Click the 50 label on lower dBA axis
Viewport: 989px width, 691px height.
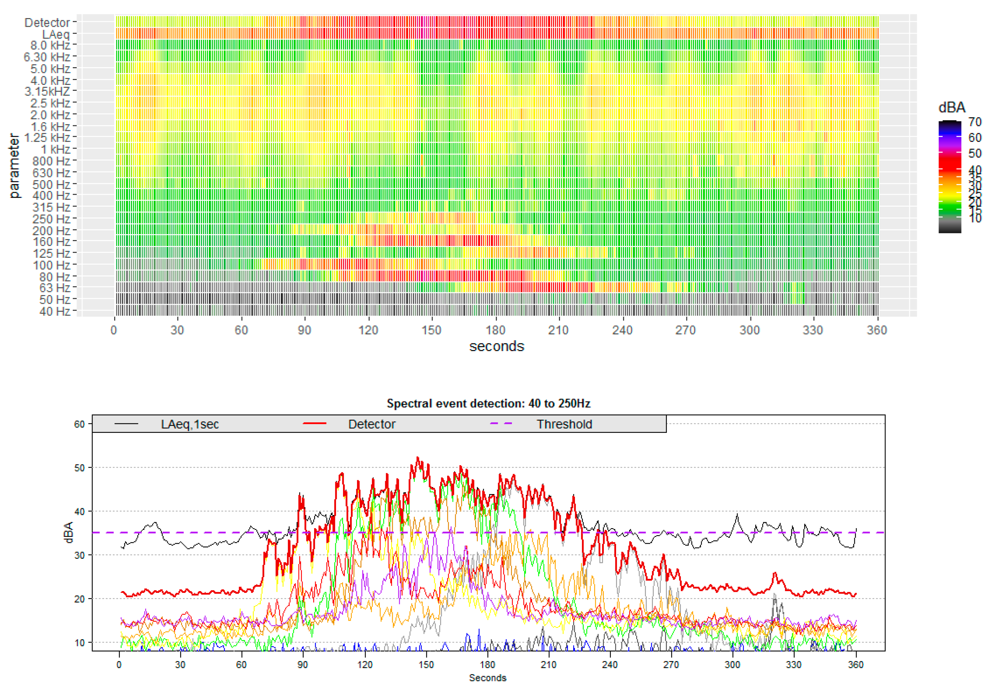click(80, 468)
